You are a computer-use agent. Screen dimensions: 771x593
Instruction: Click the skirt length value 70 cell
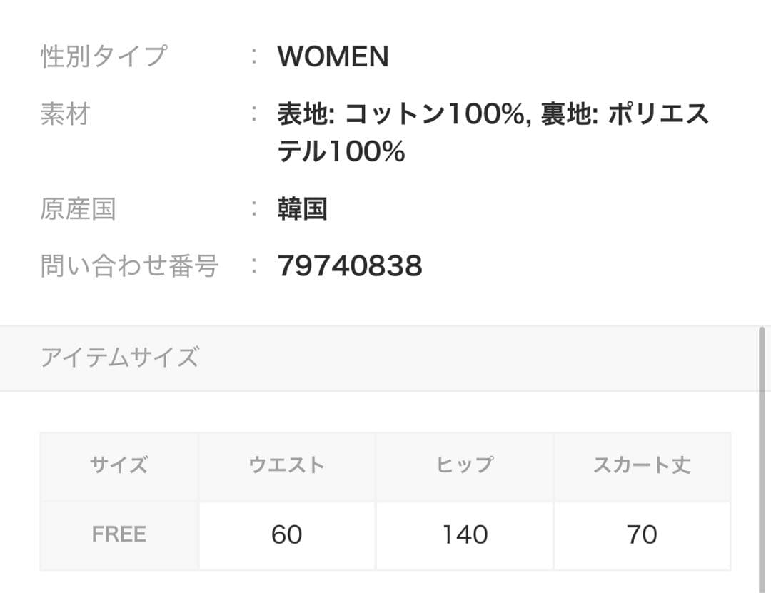click(641, 534)
